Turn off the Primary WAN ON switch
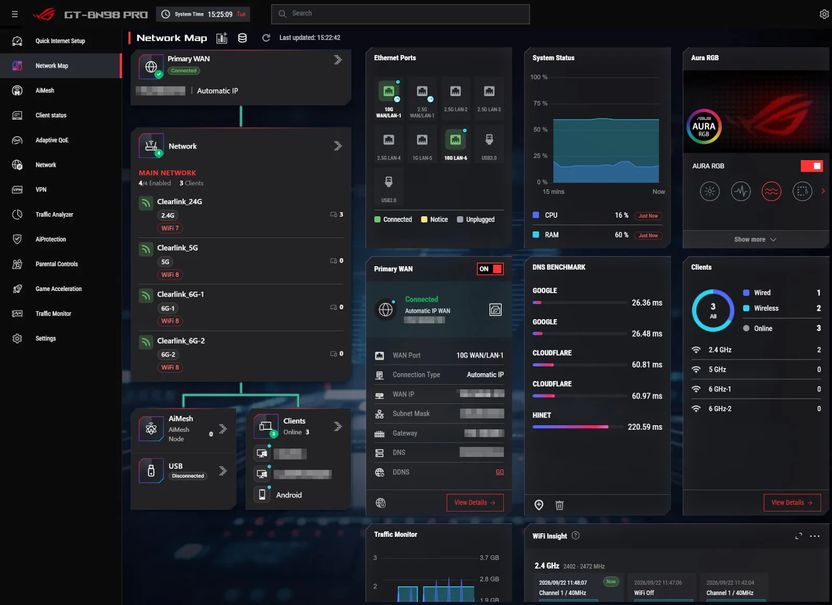Viewport: 832px width, 605px height. pos(490,269)
